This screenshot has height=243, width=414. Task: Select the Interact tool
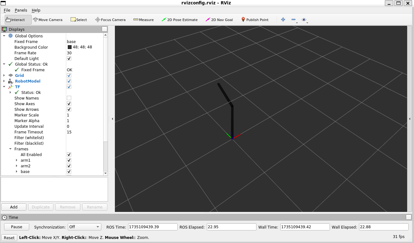click(x=18, y=19)
